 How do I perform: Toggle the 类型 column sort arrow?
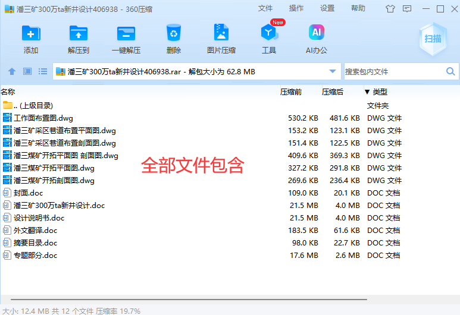coord(367,92)
